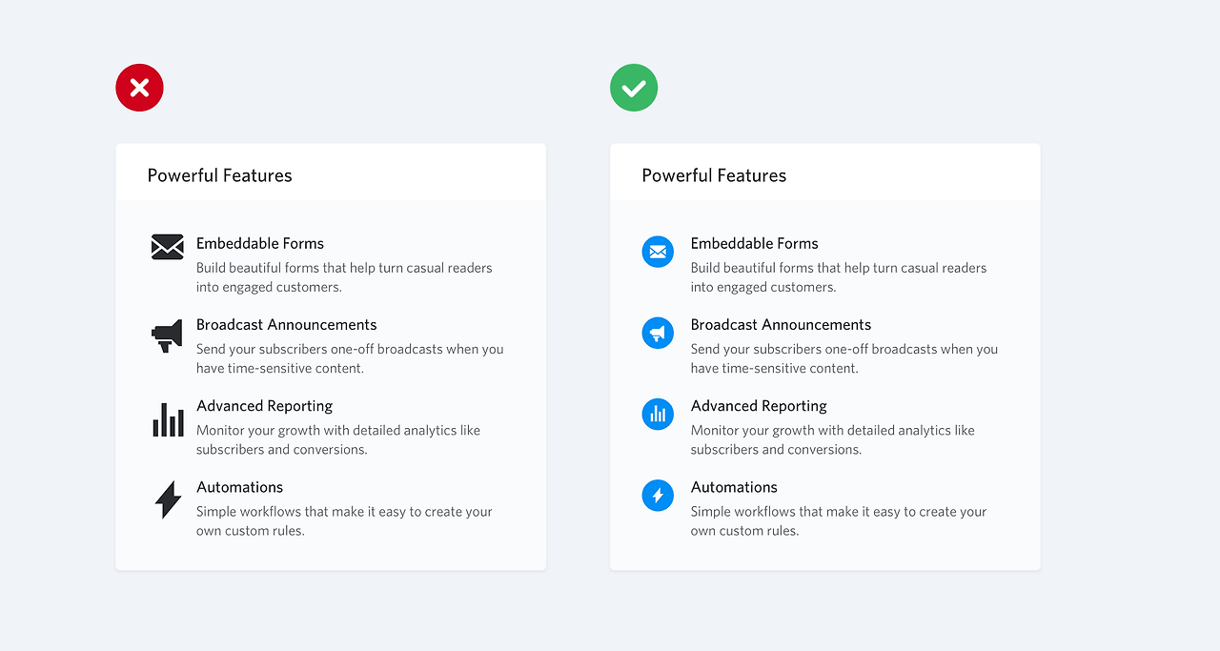The width and height of the screenshot is (1220, 651).
Task: Click Embeddable Forms heading in left card
Action: (x=260, y=243)
